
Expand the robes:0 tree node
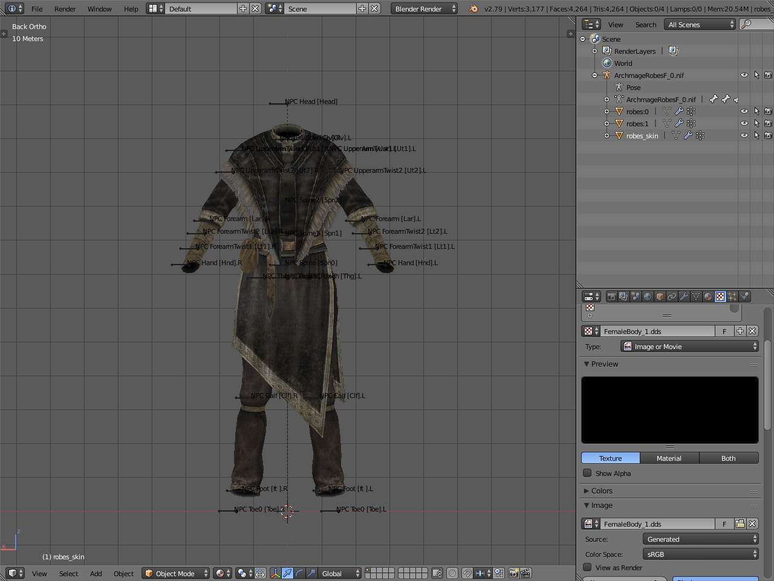tap(607, 111)
